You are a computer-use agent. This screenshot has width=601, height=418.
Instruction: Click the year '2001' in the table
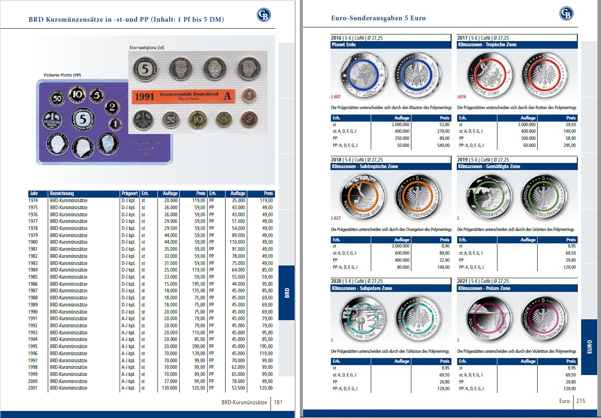34,388
